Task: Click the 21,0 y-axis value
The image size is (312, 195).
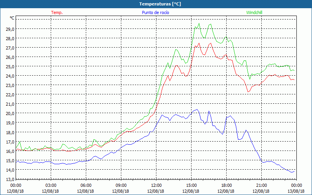Action: pyautogui.click(x=10, y=104)
